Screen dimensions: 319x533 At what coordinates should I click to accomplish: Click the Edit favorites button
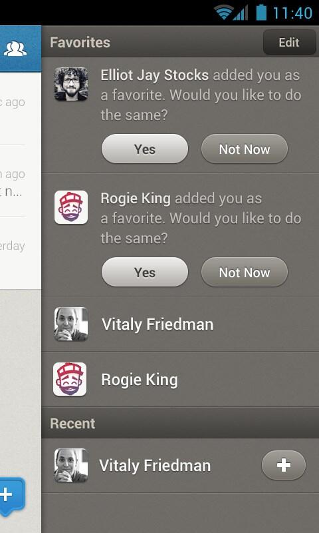click(289, 42)
